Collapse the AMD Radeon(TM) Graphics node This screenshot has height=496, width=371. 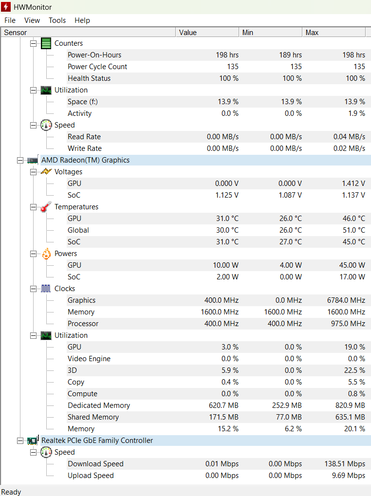(x=20, y=160)
